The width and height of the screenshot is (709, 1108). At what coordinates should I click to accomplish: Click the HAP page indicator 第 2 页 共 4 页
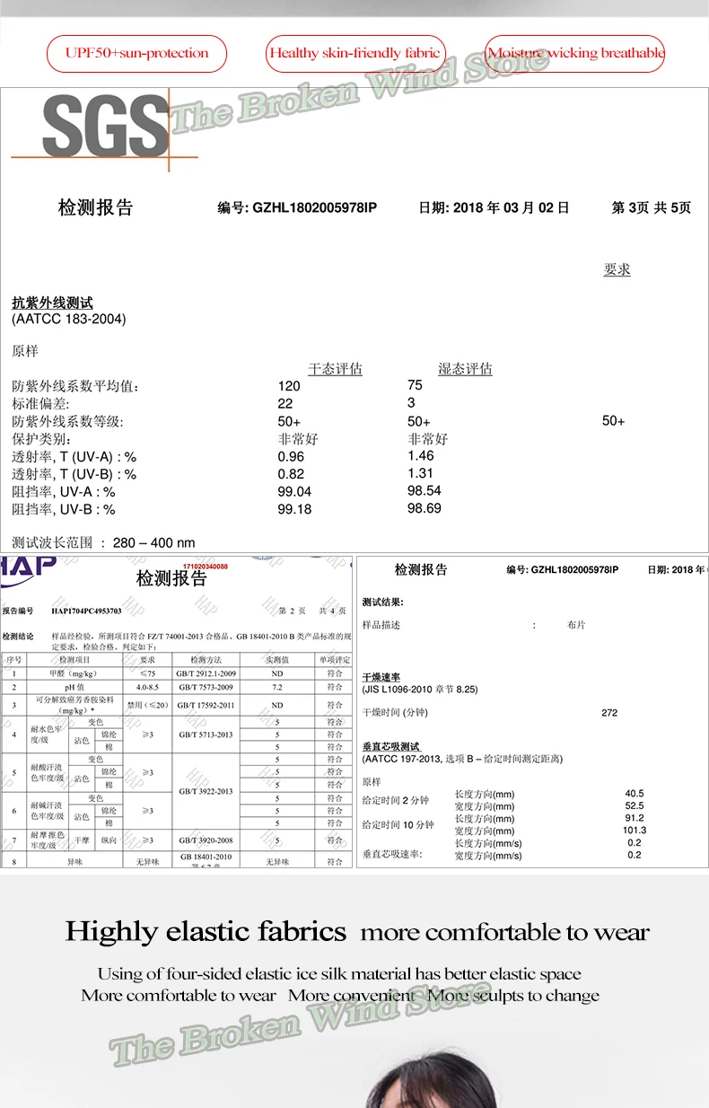tap(312, 611)
